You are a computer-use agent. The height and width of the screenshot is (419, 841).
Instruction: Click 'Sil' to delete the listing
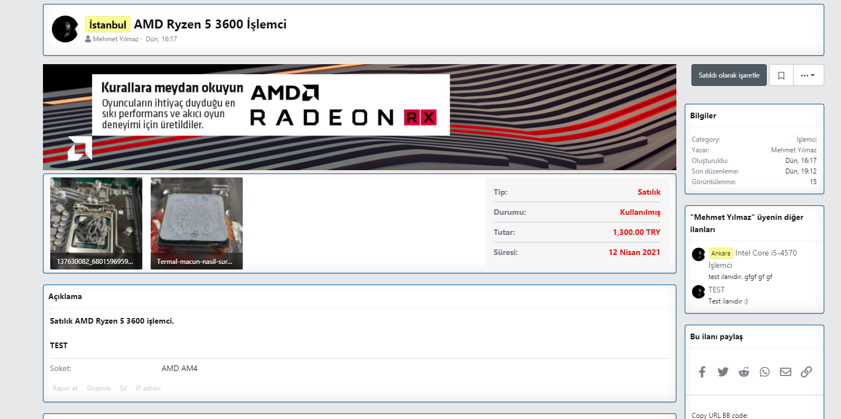coord(123,388)
